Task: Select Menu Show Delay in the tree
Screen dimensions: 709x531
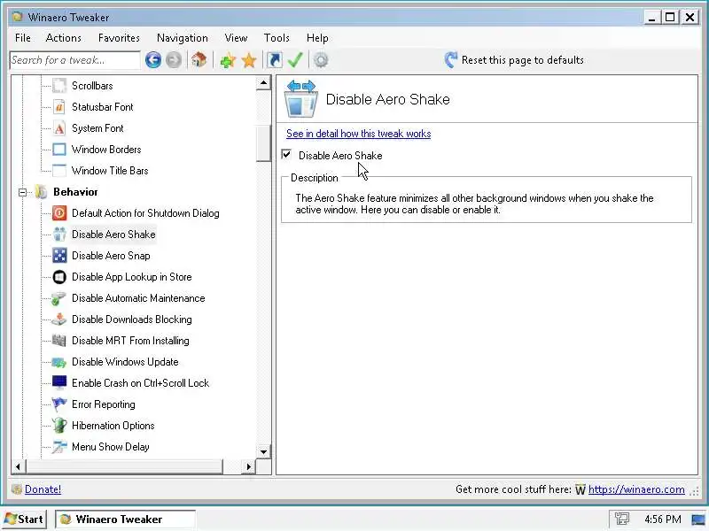Action: [x=110, y=447]
